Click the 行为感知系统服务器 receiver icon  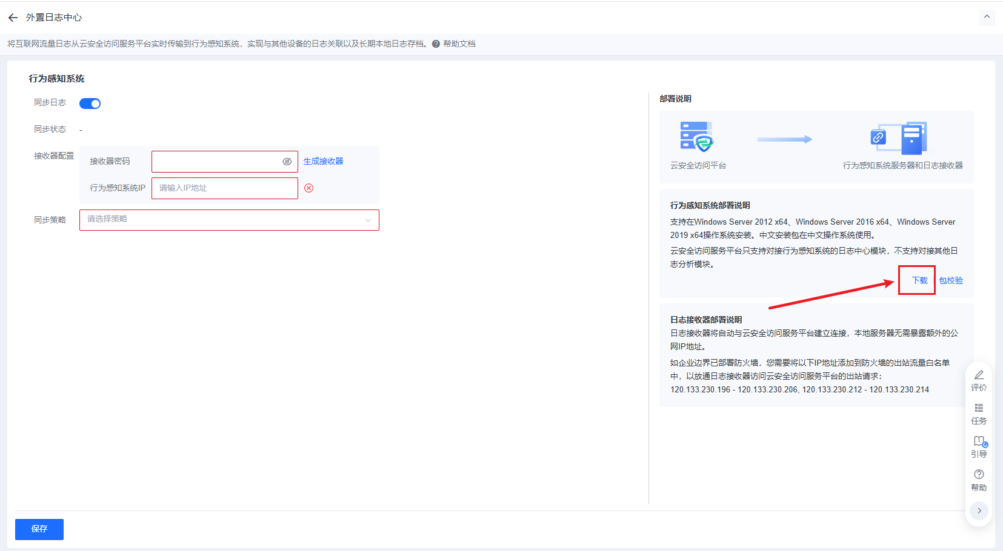(x=899, y=138)
